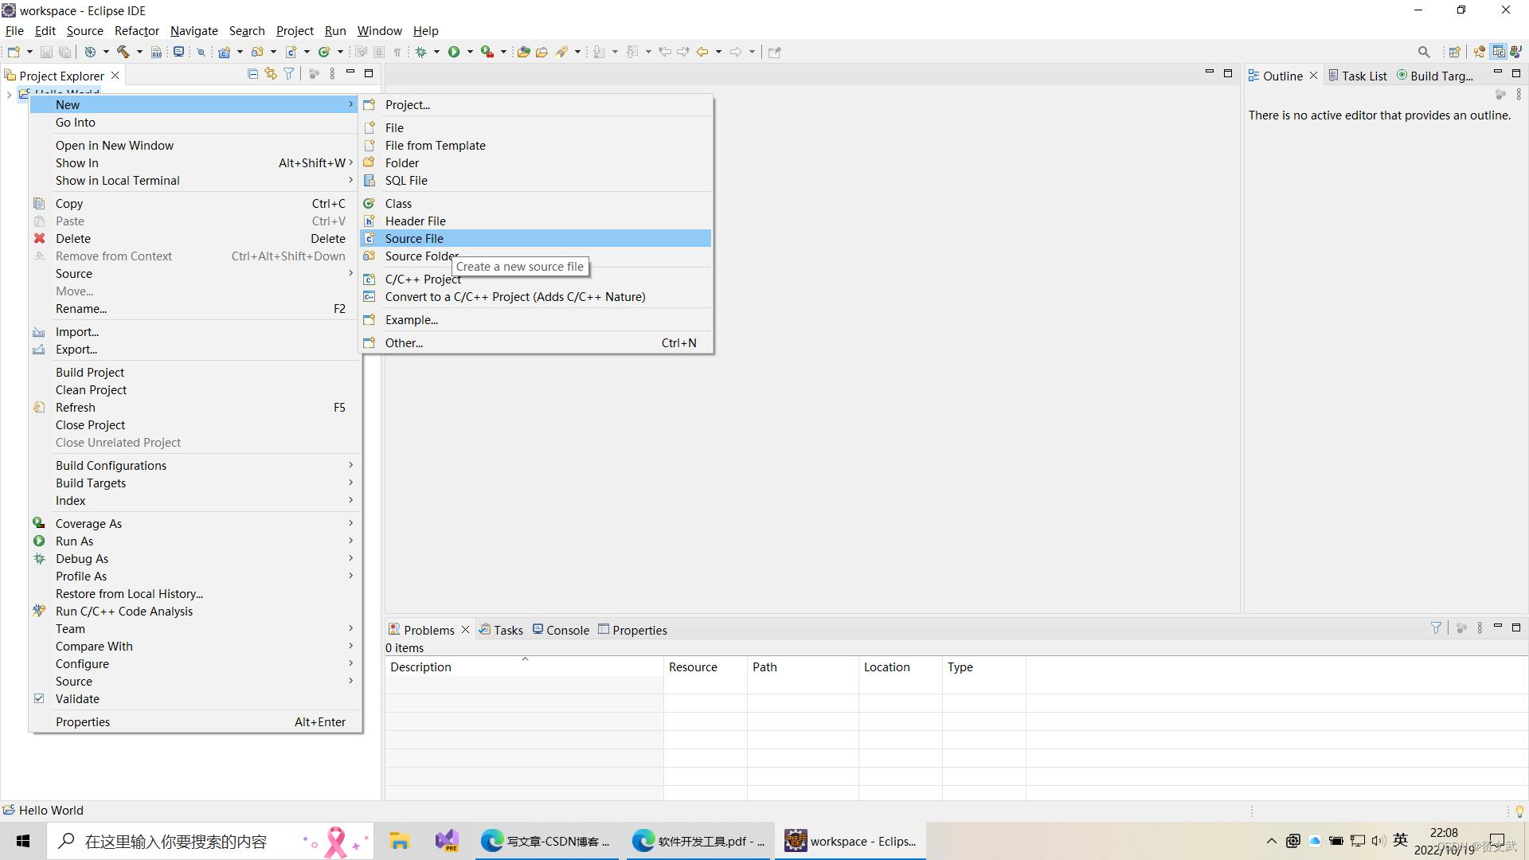The width and height of the screenshot is (1529, 860).
Task: Toggle Link with Editor in Project Explorer
Action: tap(271, 73)
